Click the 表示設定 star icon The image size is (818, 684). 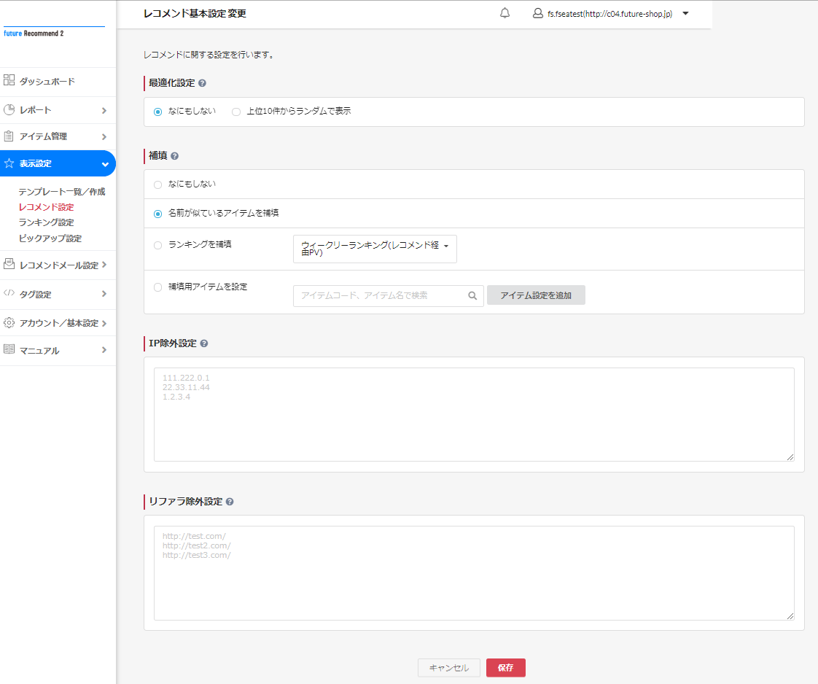(x=9, y=163)
